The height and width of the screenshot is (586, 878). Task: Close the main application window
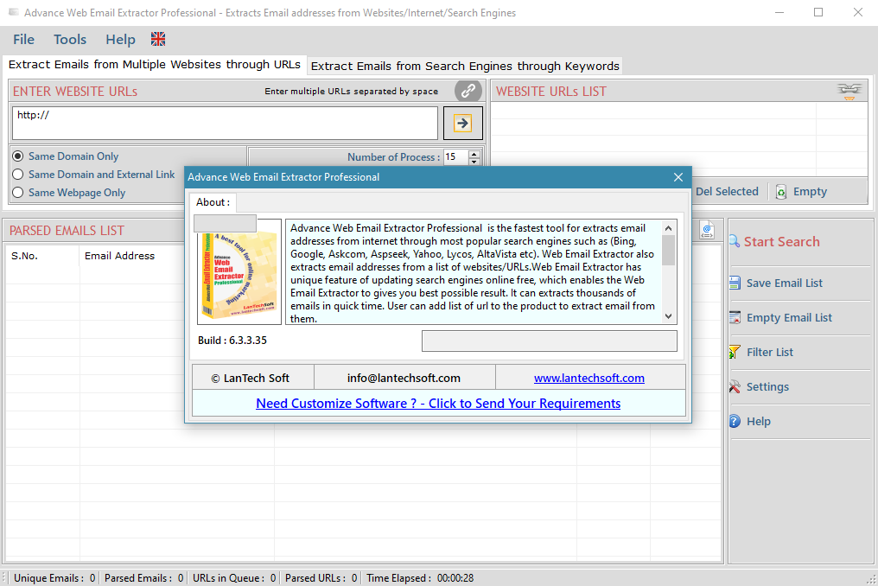[x=858, y=12]
